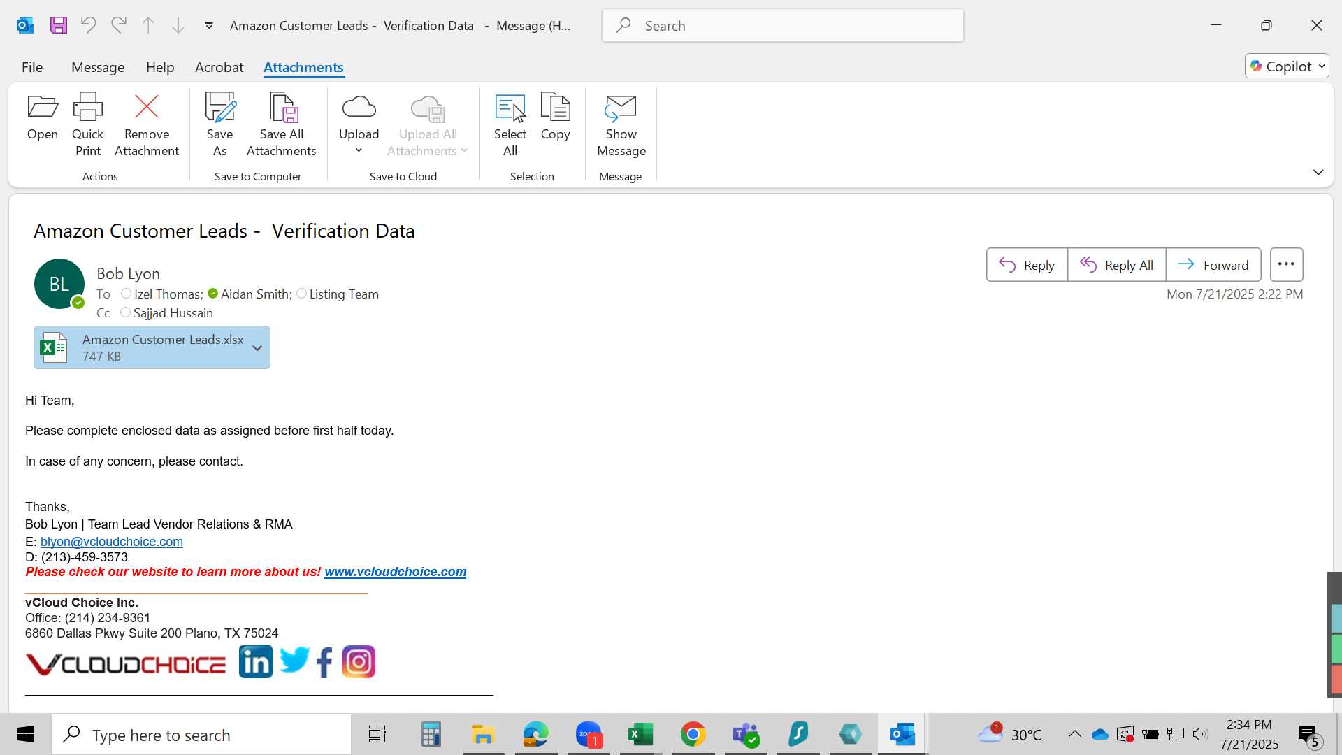Go to next item with down arrow
Screen dimensions: 1342x755
point(179,26)
